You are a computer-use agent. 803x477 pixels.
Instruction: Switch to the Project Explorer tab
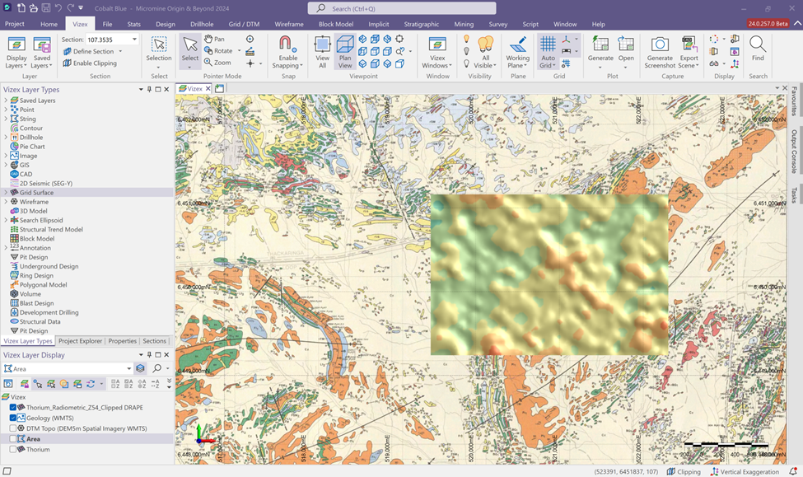coord(80,341)
